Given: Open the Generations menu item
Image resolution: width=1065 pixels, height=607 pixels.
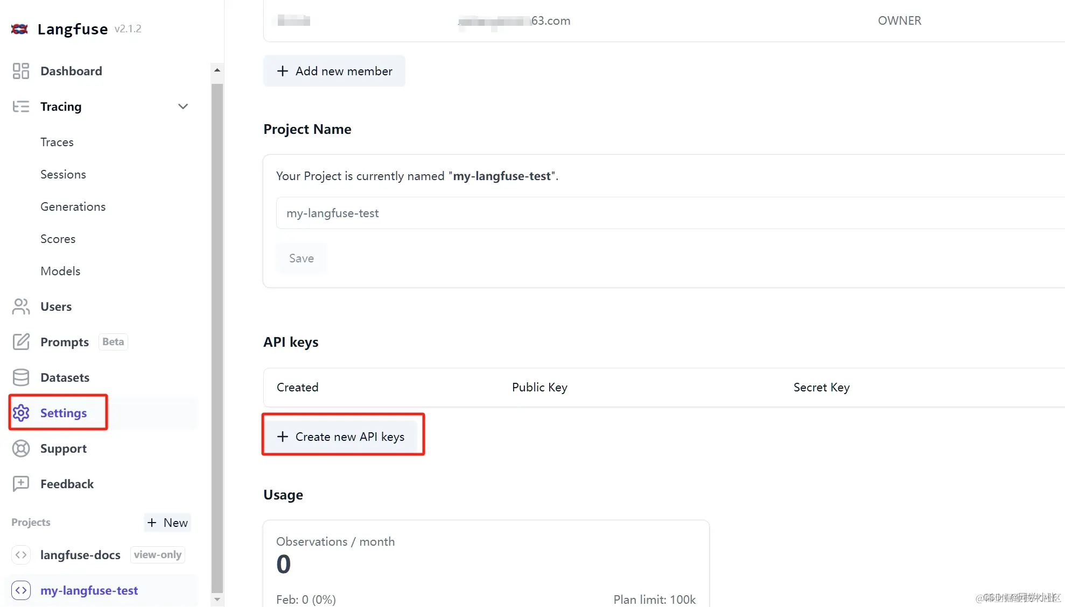Looking at the screenshot, I should [x=73, y=206].
